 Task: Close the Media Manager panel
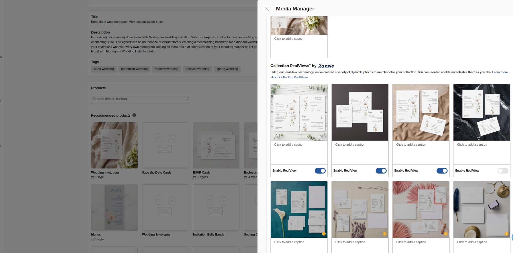267,9
